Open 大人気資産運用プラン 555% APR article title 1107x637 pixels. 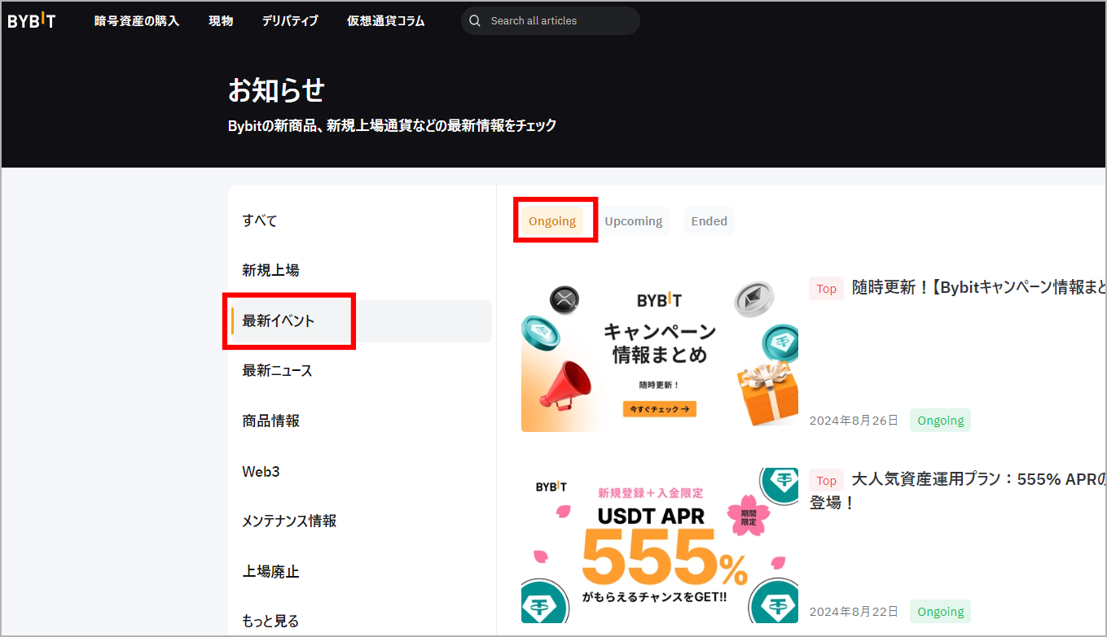pyautogui.click(x=958, y=491)
